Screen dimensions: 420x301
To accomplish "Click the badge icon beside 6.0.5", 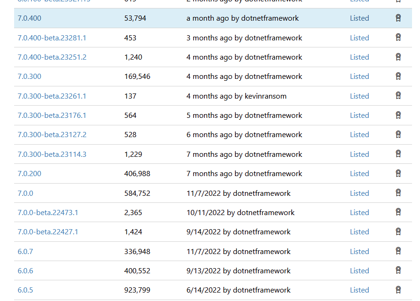I will (398, 290).
